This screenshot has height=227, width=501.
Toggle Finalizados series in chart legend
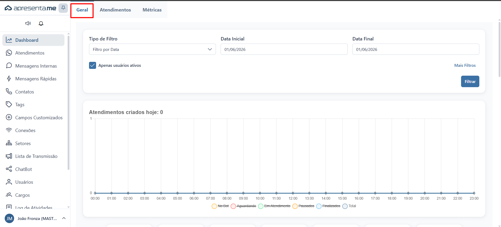[328, 206]
